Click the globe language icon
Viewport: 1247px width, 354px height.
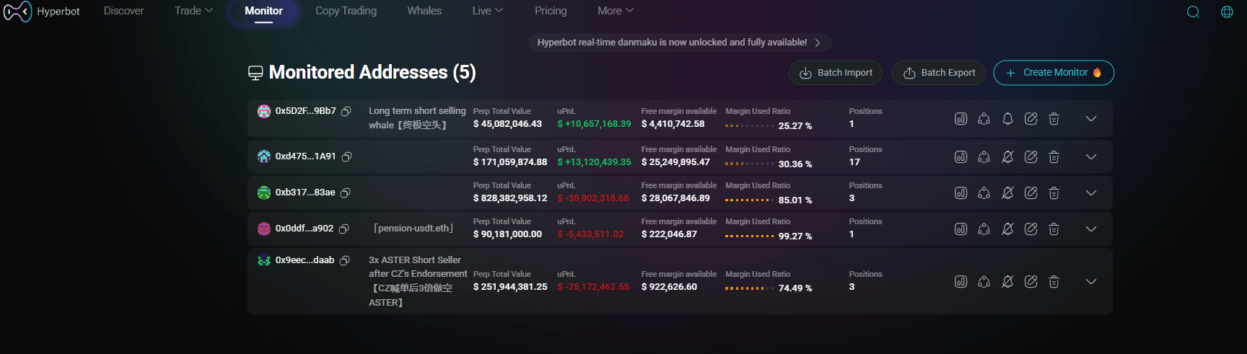(x=1227, y=12)
